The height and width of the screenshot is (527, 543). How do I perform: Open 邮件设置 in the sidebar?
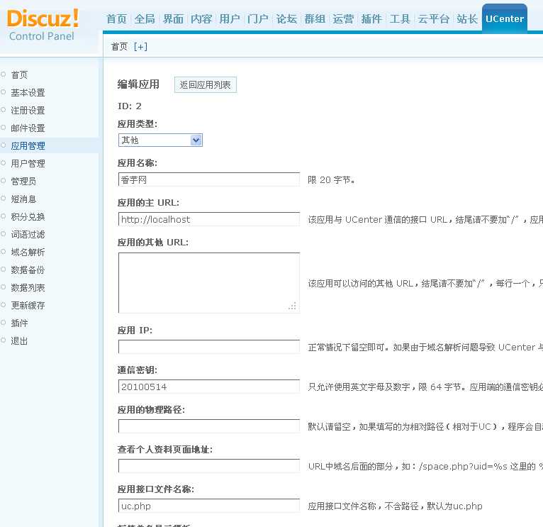point(28,128)
